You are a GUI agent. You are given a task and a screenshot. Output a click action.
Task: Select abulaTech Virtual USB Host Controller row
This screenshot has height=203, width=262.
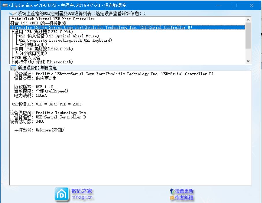click(x=128, y=19)
